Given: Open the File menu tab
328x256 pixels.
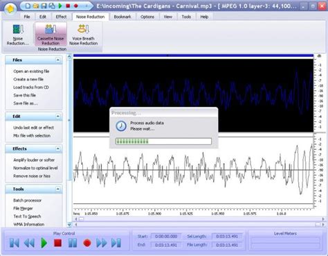Looking at the screenshot, I should coord(27,17).
